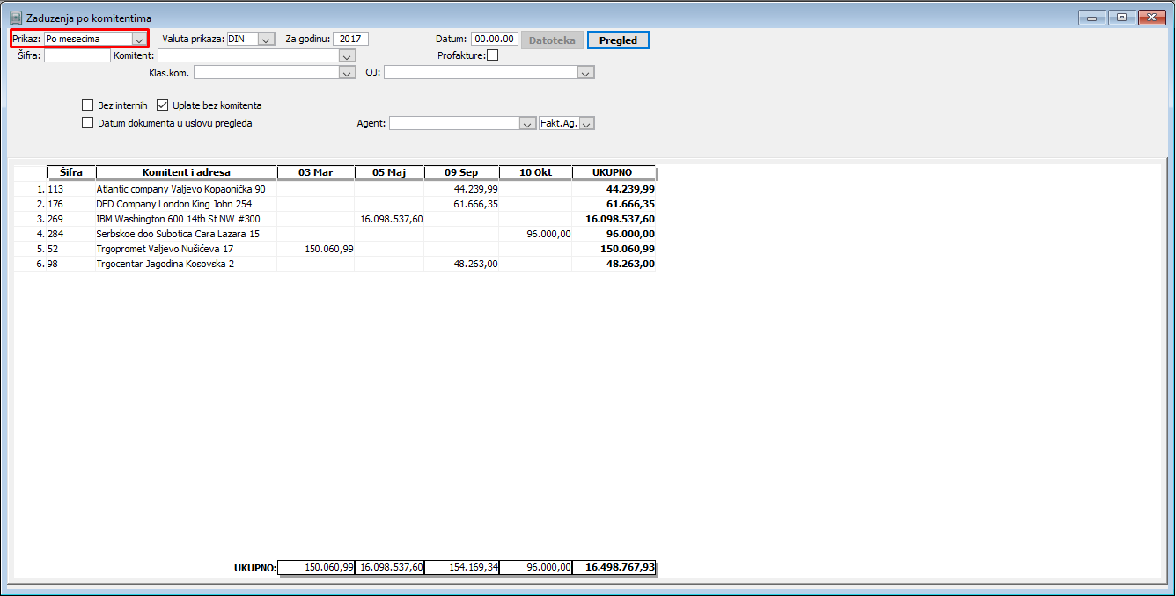Open the Komitent dropdown list
1176x596 pixels.
pos(348,55)
